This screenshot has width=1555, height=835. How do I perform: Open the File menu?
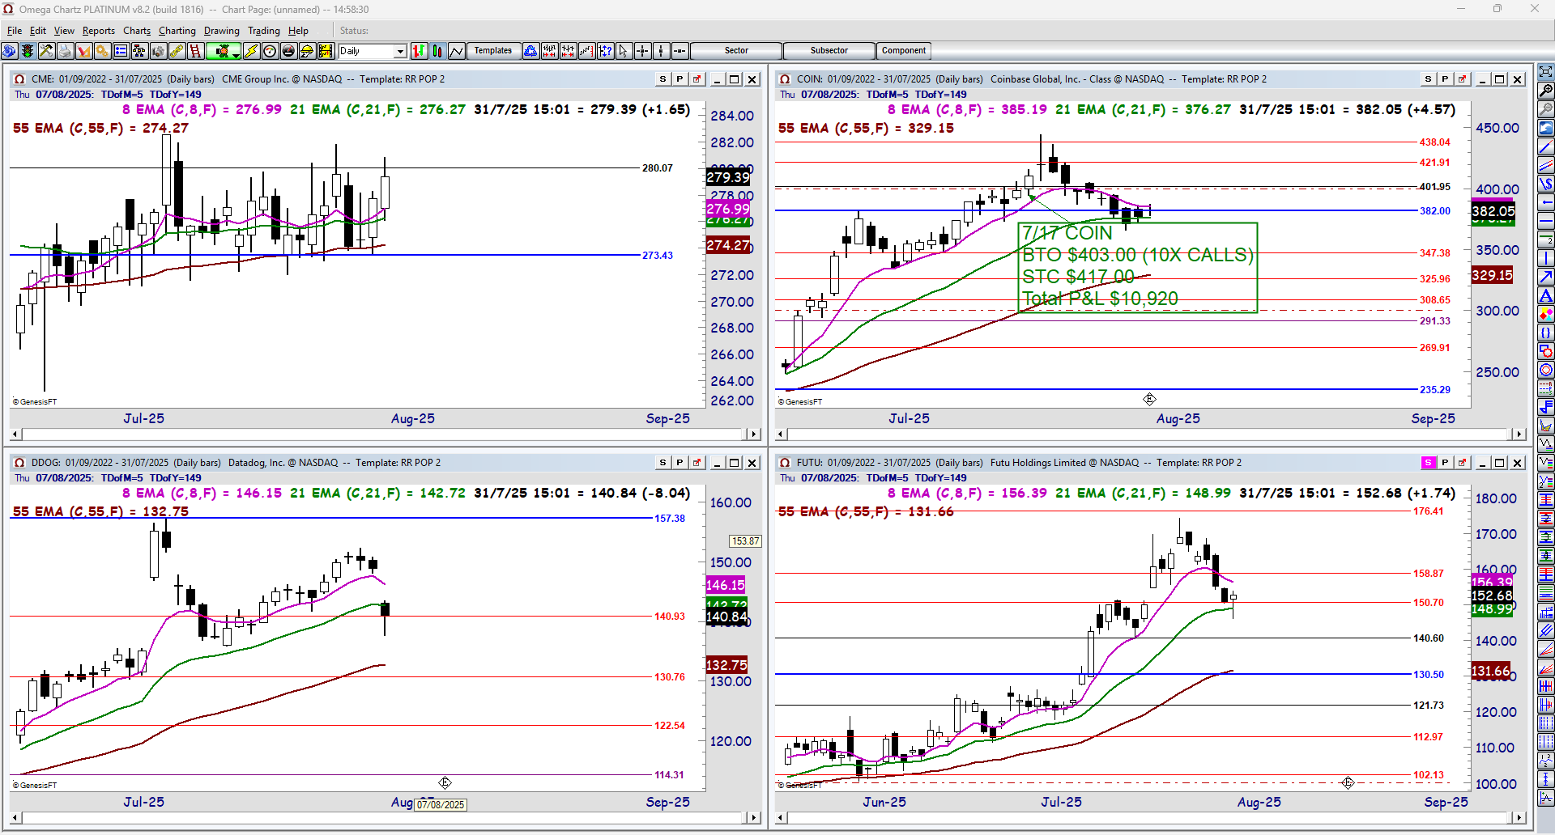(15, 31)
